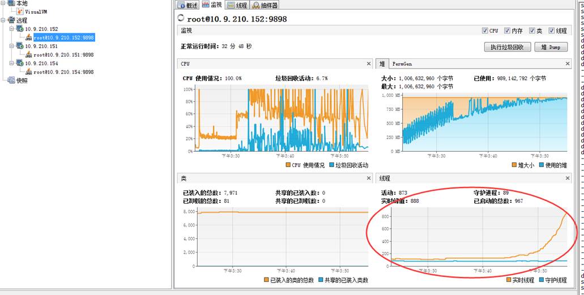584x295 pixels.
Task: Click the 正常运行时间 uptime text
Action: 216,46
